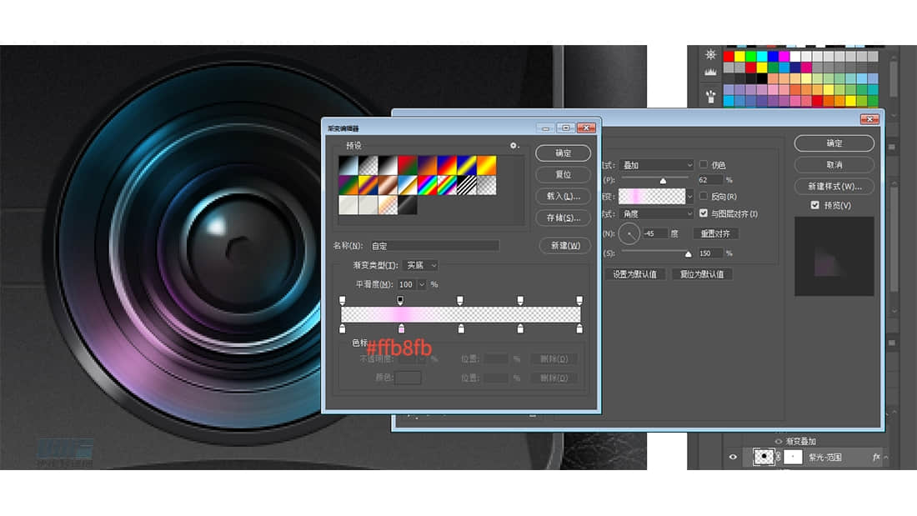The image size is (917, 516).
Task: Click the scale slider handle at 150%
Action: pyautogui.click(x=688, y=254)
